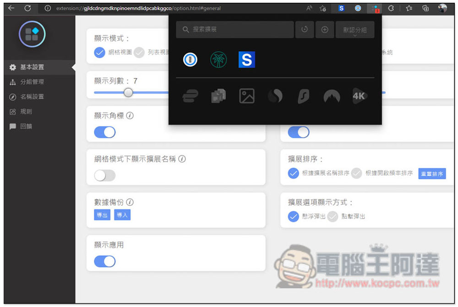
Task: Open the Favorites list icon
Action: [409, 8]
